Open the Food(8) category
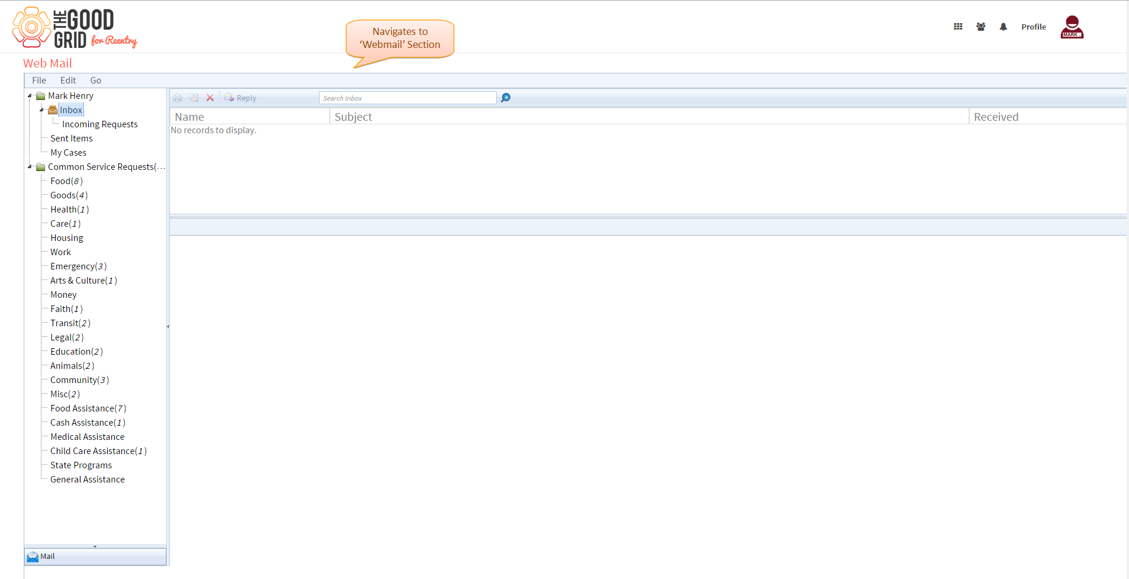The height and width of the screenshot is (579, 1129). [67, 181]
